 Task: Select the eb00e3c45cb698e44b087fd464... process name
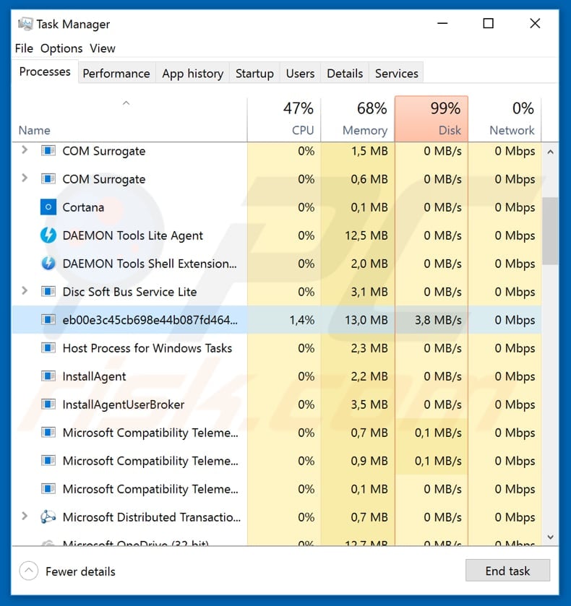click(150, 320)
